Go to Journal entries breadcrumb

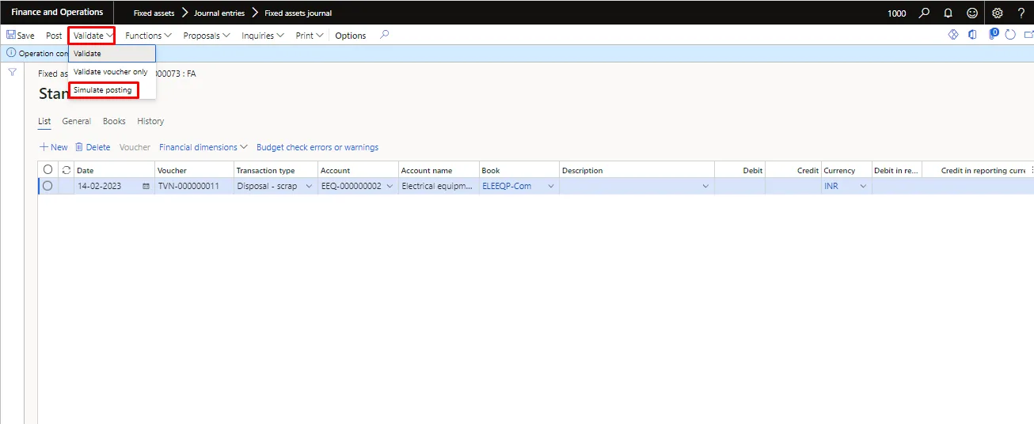[219, 13]
